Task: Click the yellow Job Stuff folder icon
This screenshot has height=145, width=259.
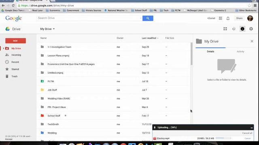Action: click(x=42, y=90)
